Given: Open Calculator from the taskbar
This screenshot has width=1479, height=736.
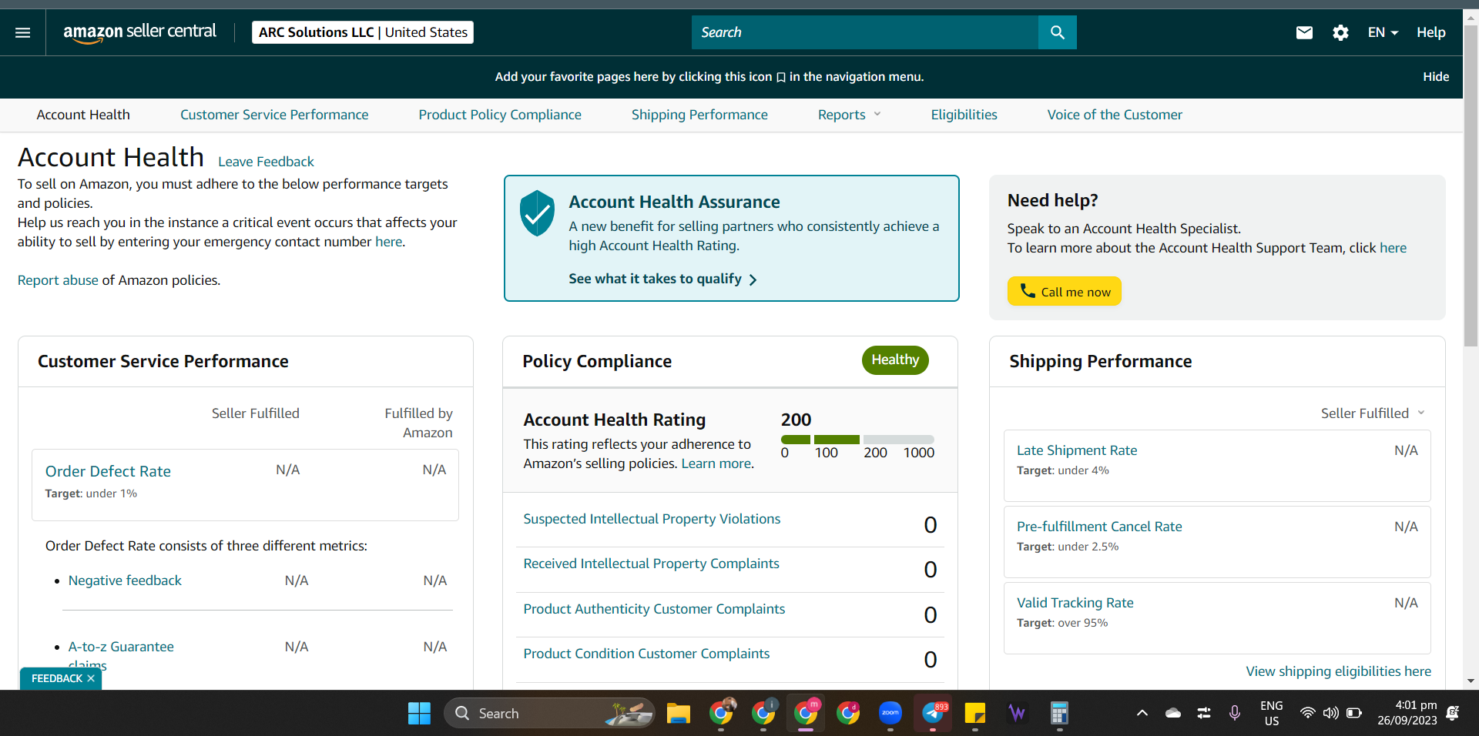Looking at the screenshot, I should coord(1059,714).
